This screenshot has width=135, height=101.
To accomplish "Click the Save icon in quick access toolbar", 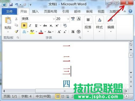I will click(x=11, y=5).
